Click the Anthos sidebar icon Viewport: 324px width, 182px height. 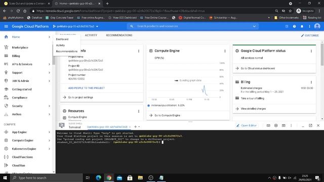[6, 114]
